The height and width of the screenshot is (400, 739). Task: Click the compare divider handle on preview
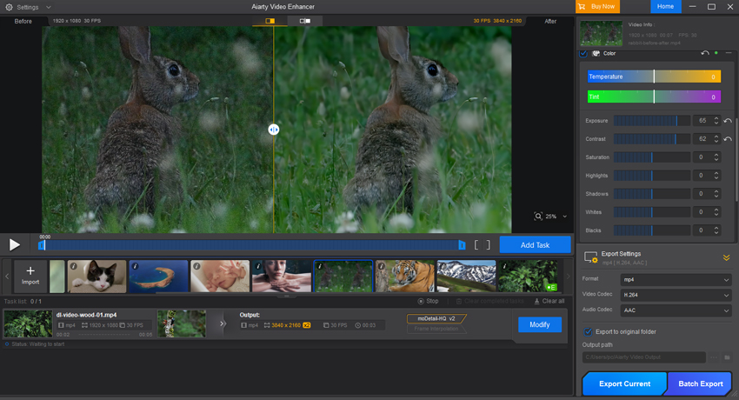point(273,129)
